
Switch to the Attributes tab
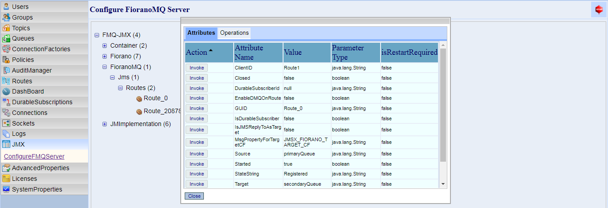201,33
